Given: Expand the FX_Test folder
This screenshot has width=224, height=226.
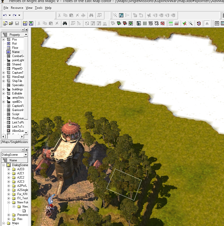Looking at the screenshot, I should coord(9,198).
